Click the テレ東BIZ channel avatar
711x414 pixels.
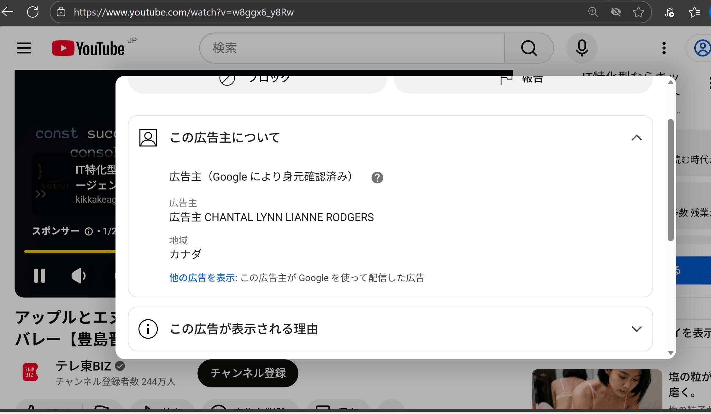30,372
